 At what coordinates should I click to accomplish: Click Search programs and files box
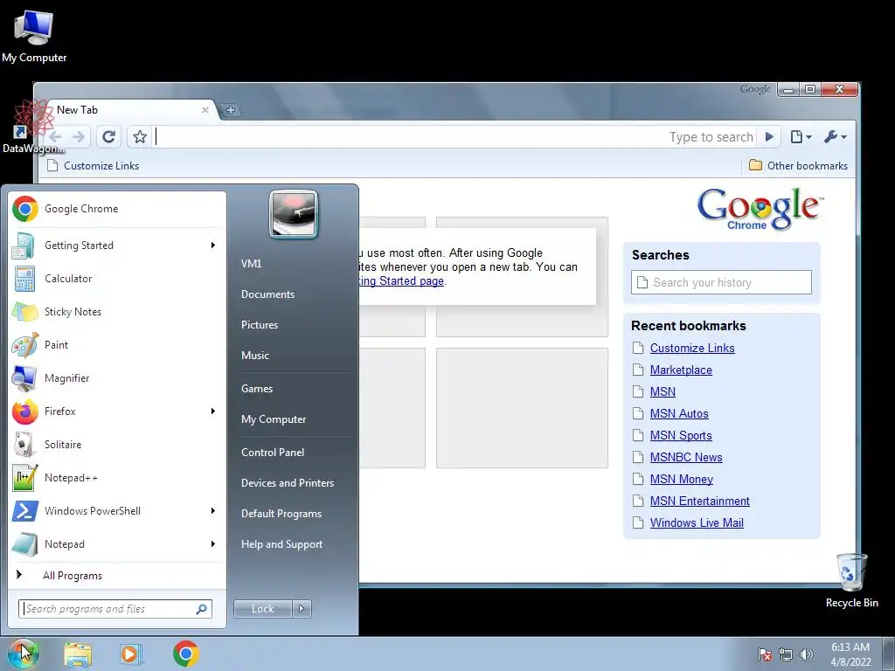pos(115,609)
